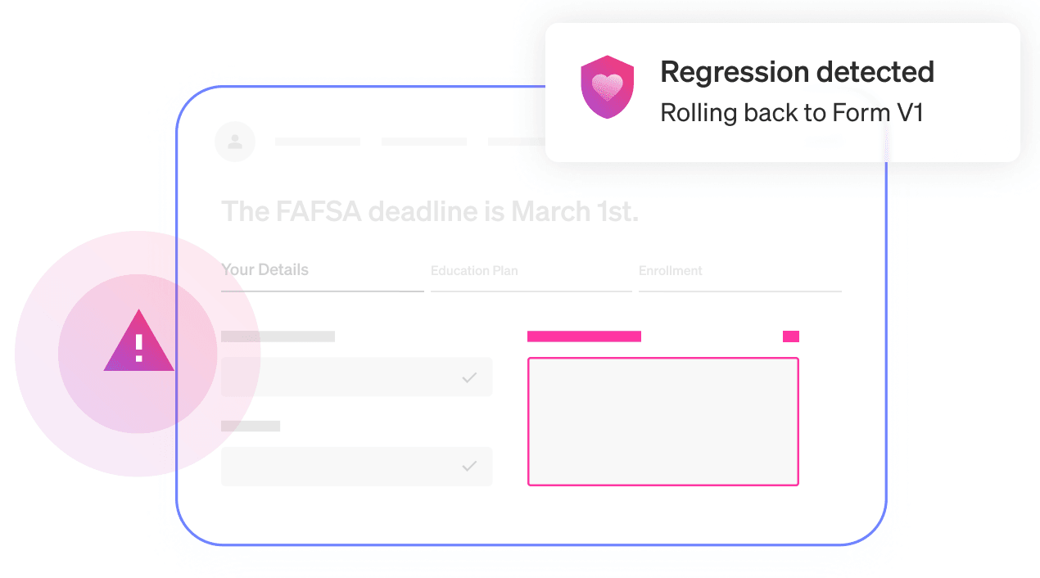Image resolution: width=1040 pixels, height=578 pixels.
Task: Click the Regression detected notification title
Action: coord(797,72)
